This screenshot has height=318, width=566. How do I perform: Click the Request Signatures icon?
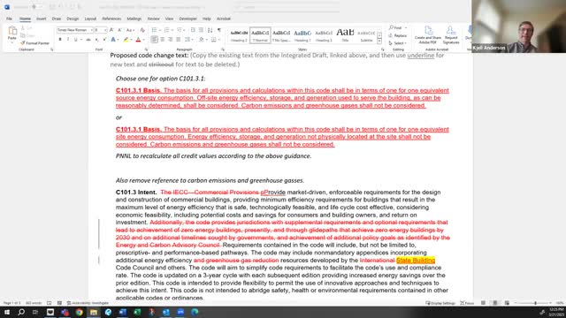(x=451, y=35)
